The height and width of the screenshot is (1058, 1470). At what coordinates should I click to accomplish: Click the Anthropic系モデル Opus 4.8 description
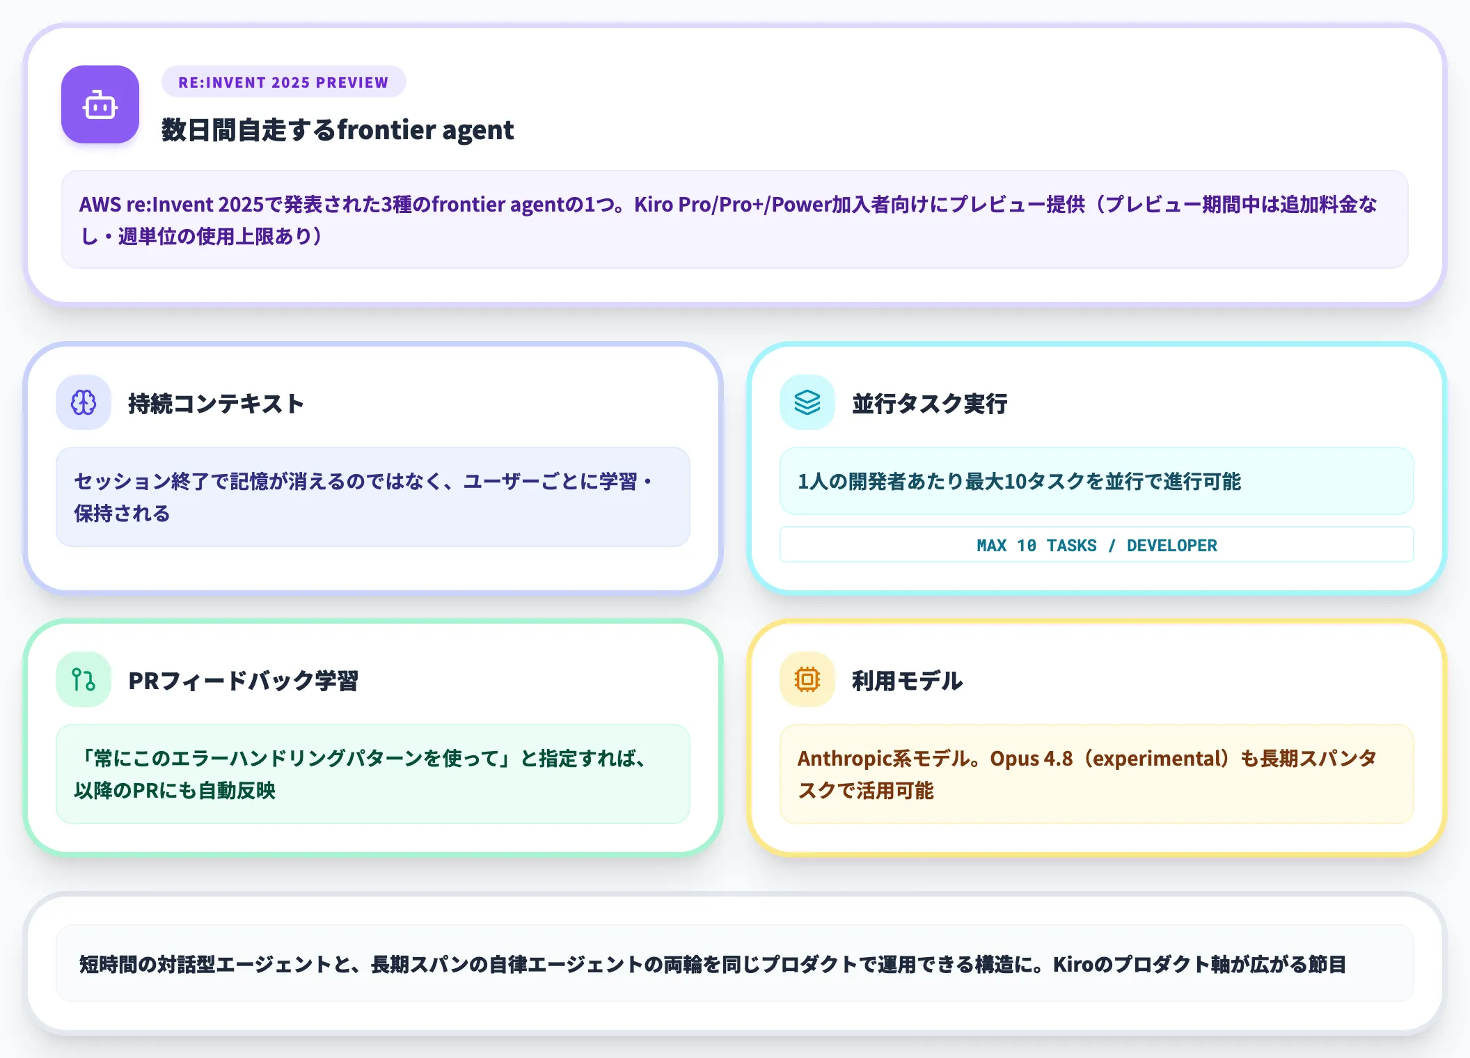(1087, 774)
